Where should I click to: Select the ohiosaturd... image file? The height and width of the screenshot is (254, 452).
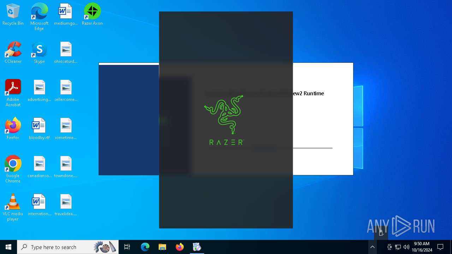(66, 53)
